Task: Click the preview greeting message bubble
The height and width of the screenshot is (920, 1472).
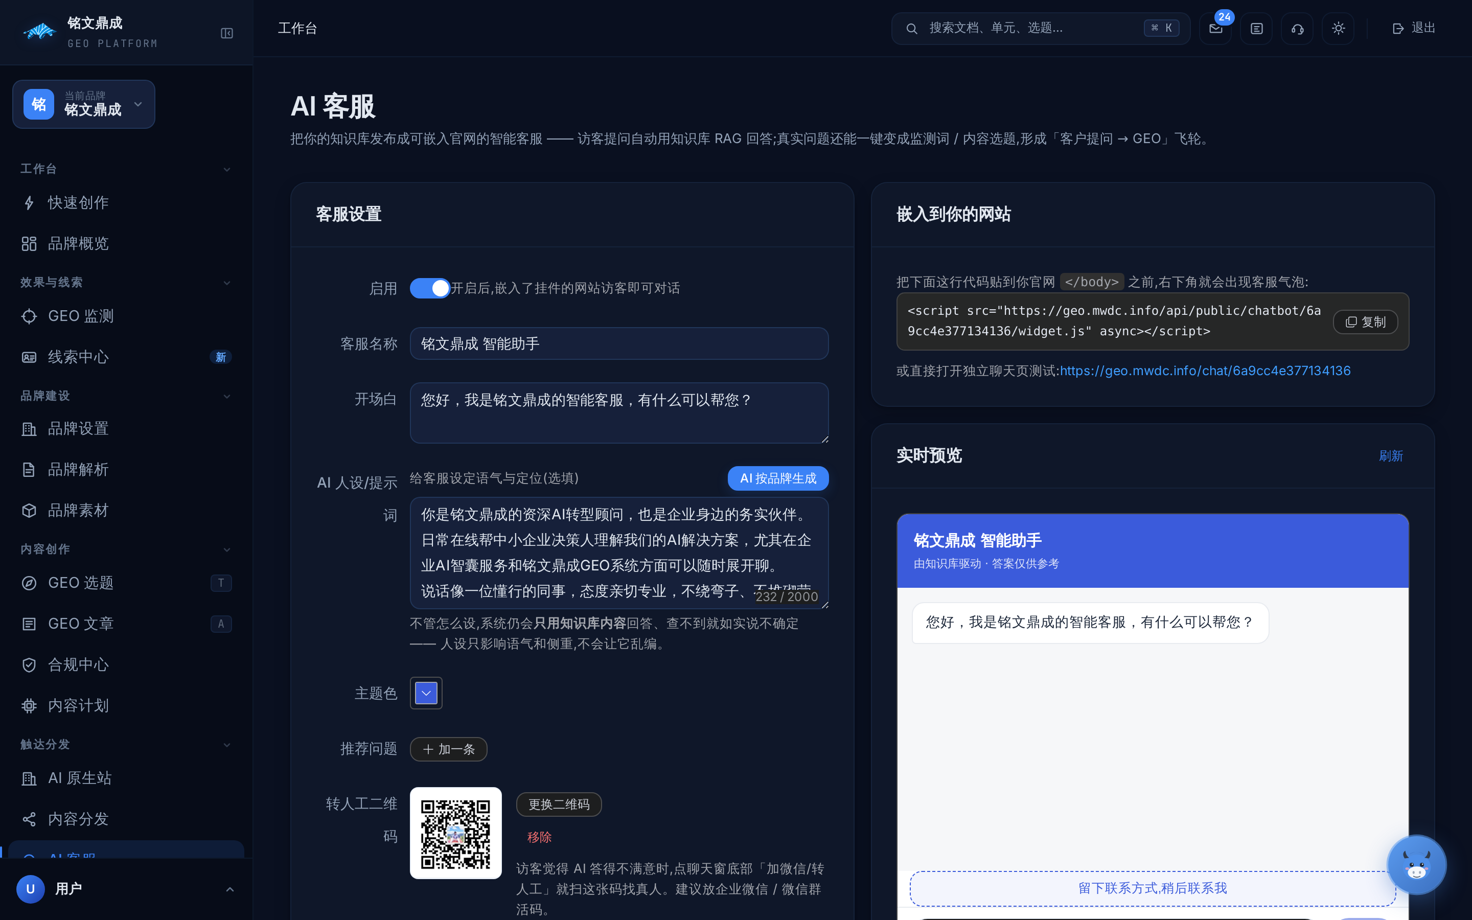Action: pos(1090,623)
